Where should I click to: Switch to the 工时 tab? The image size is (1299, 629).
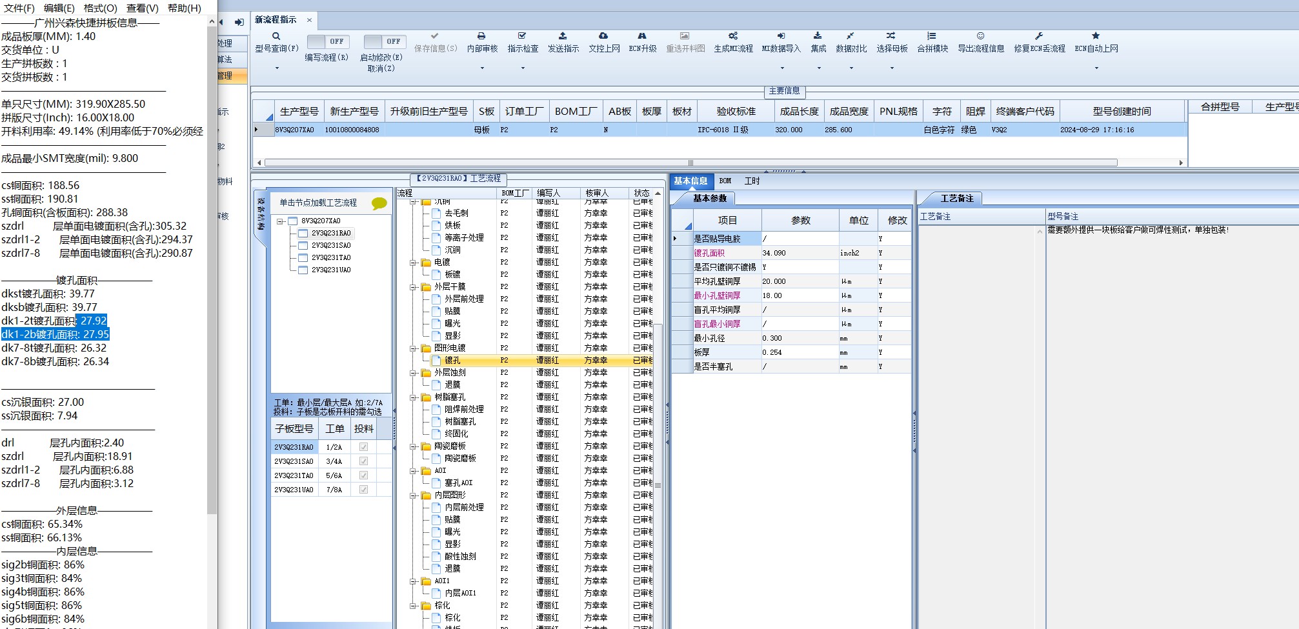(x=752, y=181)
